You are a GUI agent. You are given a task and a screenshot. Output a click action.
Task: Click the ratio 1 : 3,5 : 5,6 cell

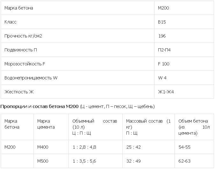[84, 161]
